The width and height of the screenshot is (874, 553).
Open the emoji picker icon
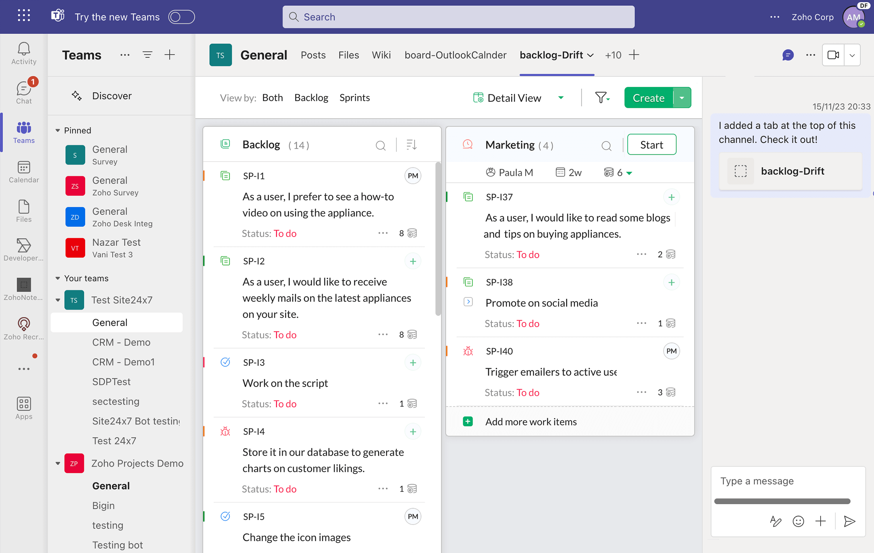point(798,521)
